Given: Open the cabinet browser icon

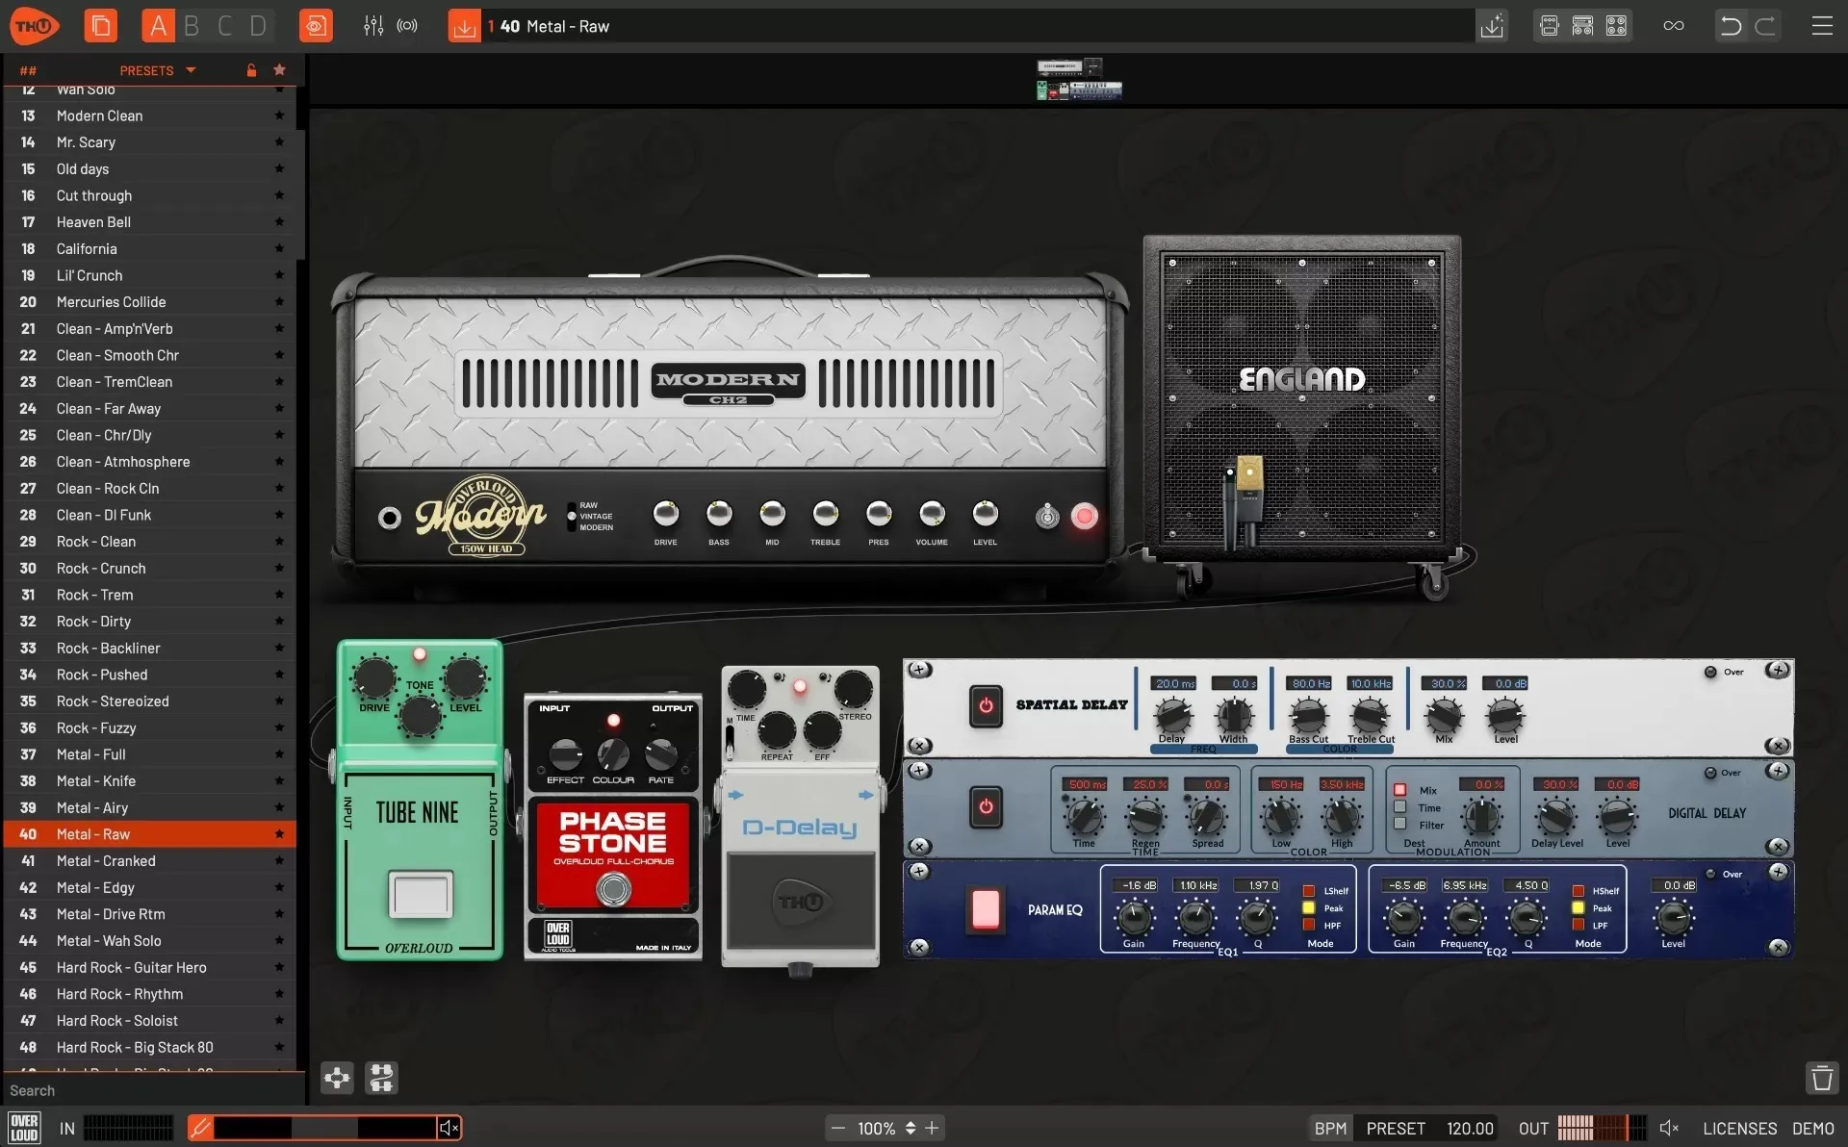Looking at the screenshot, I should [1615, 26].
